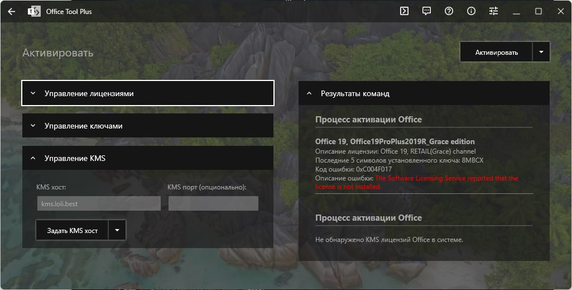Click the KMS порт (опционально) label
Image resolution: width=572 pixels, height=290 pixels.
click(x=207, y=187)
